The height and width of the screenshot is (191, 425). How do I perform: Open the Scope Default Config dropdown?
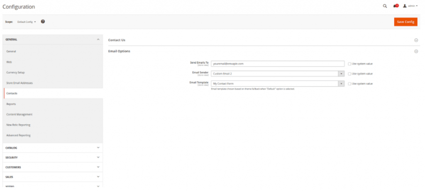pos(27,22)
